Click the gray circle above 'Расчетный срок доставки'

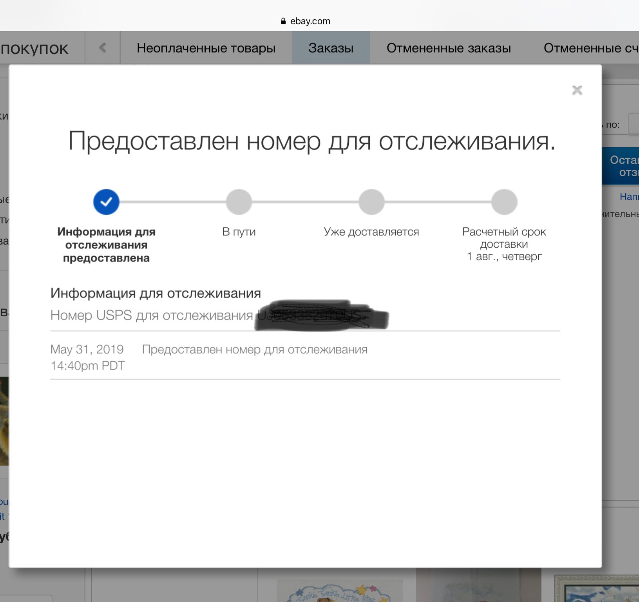(504, 202)
